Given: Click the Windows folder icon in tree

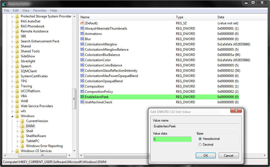Looking at the screenshot, I should click(x=17, y=116).
